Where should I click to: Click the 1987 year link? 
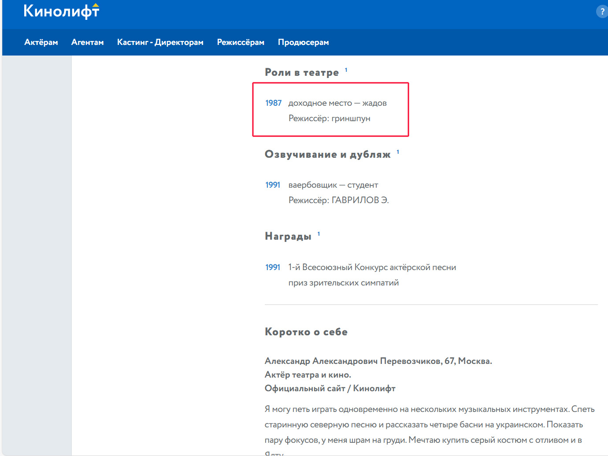[x=273, y=103]
